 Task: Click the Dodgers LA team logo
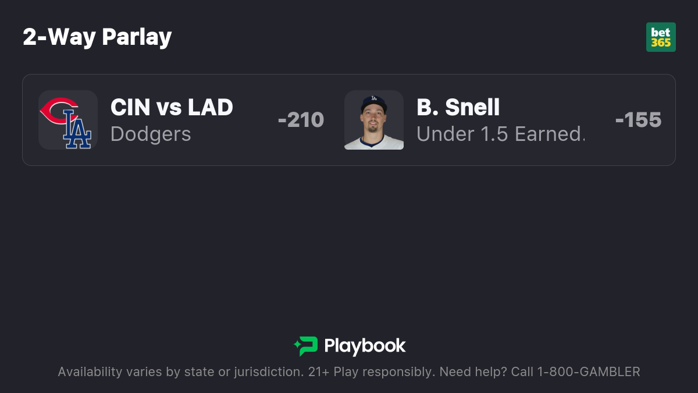[x=77, y=132]
